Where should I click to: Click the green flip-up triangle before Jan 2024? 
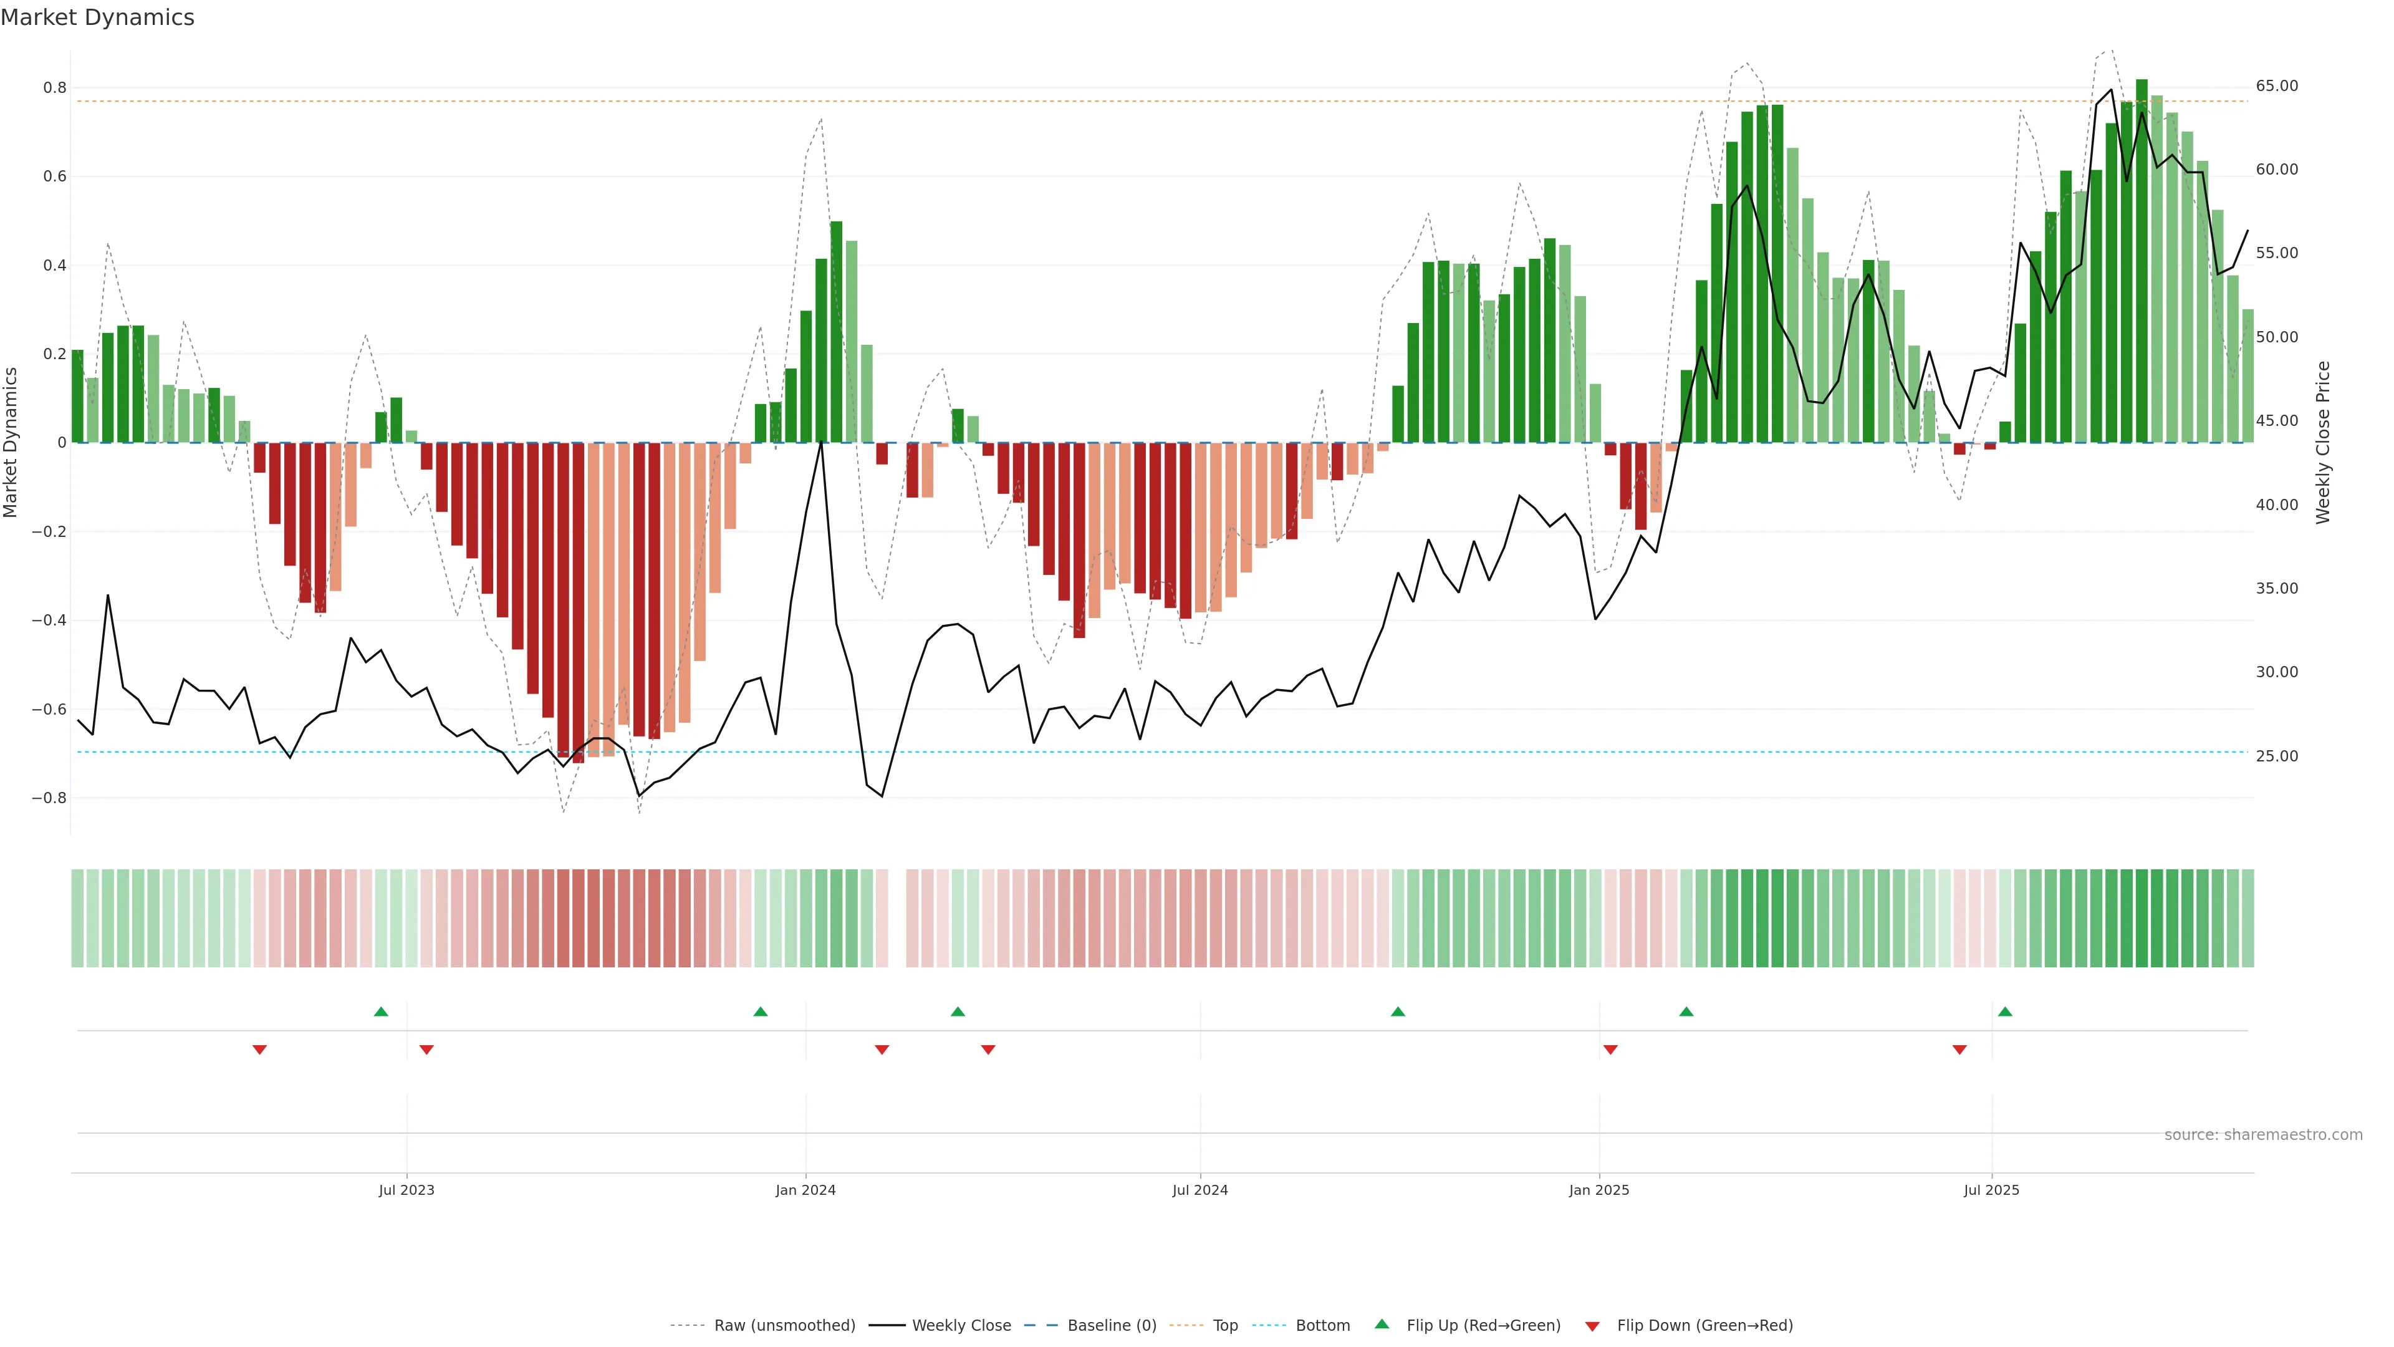[x=760, y=1011]
